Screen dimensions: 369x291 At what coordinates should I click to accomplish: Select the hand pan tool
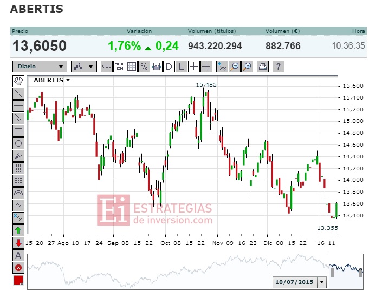[x=18, y=81]
